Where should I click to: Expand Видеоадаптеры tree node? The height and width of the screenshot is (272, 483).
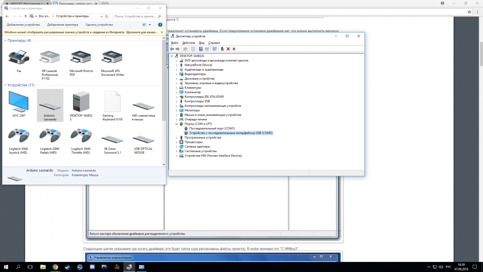[x=176, y=74]
